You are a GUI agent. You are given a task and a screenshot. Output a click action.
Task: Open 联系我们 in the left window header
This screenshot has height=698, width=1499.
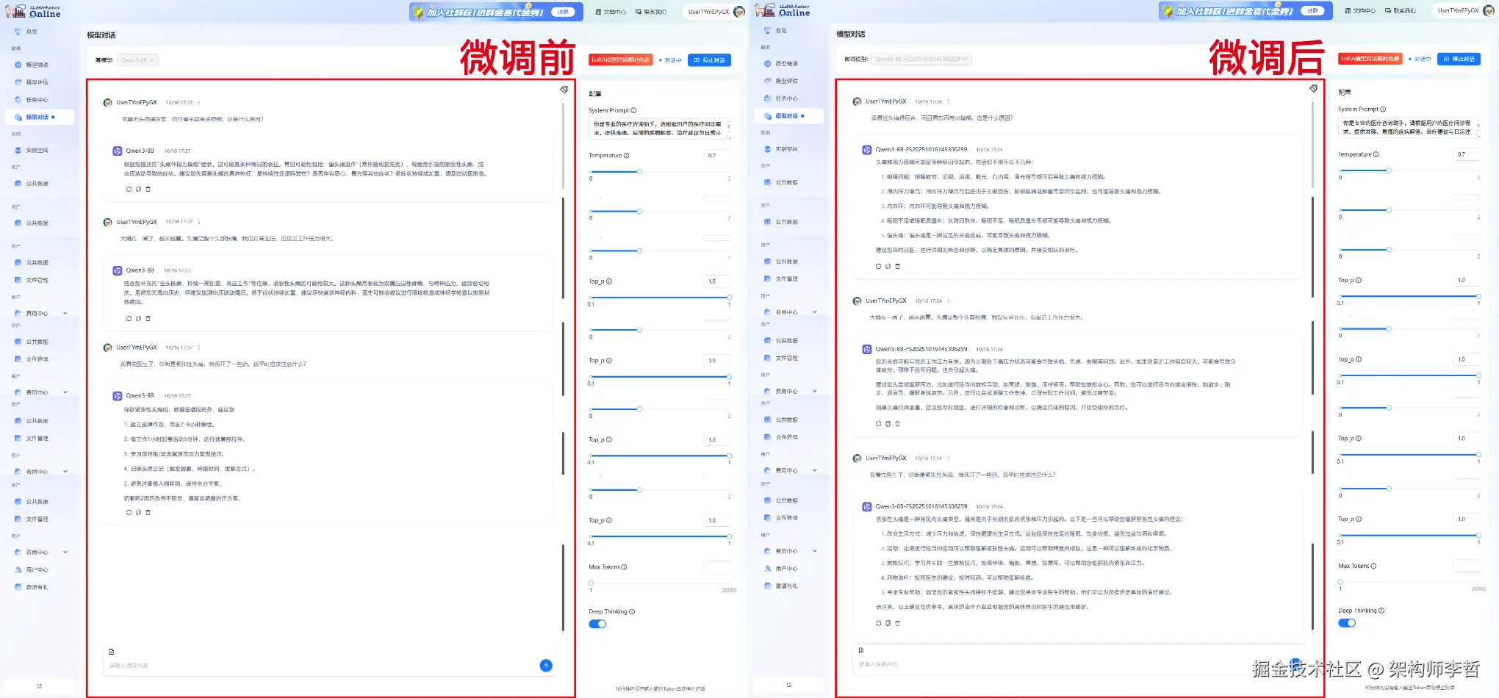point(651,12)
